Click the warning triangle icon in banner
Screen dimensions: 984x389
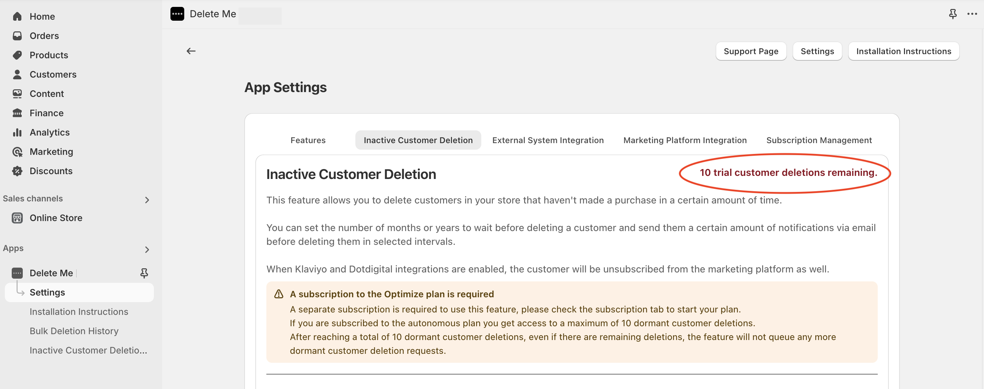(279, 294)
